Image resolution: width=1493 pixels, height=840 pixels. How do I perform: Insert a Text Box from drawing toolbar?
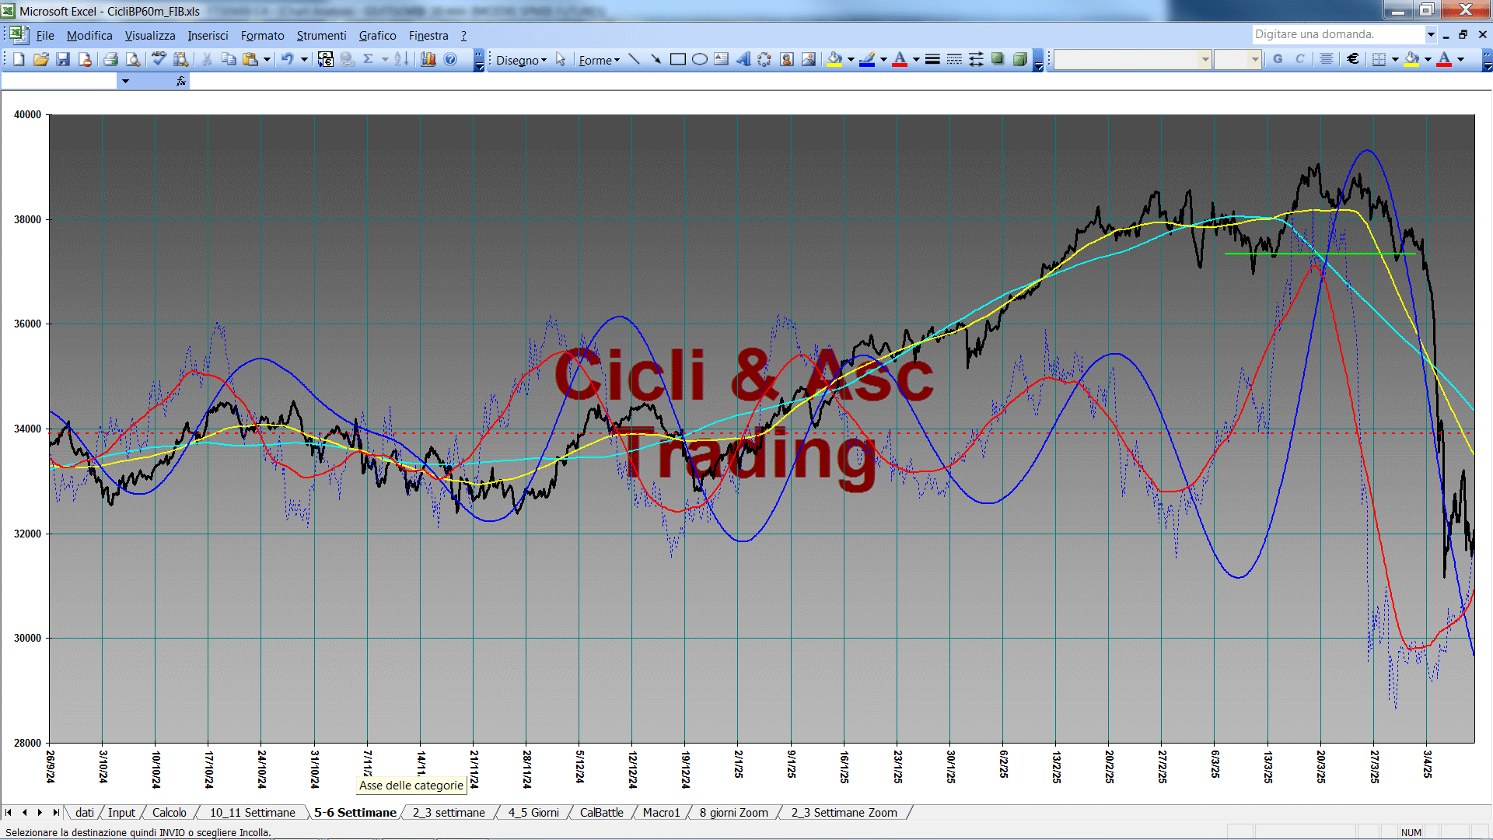click(722, 59)
